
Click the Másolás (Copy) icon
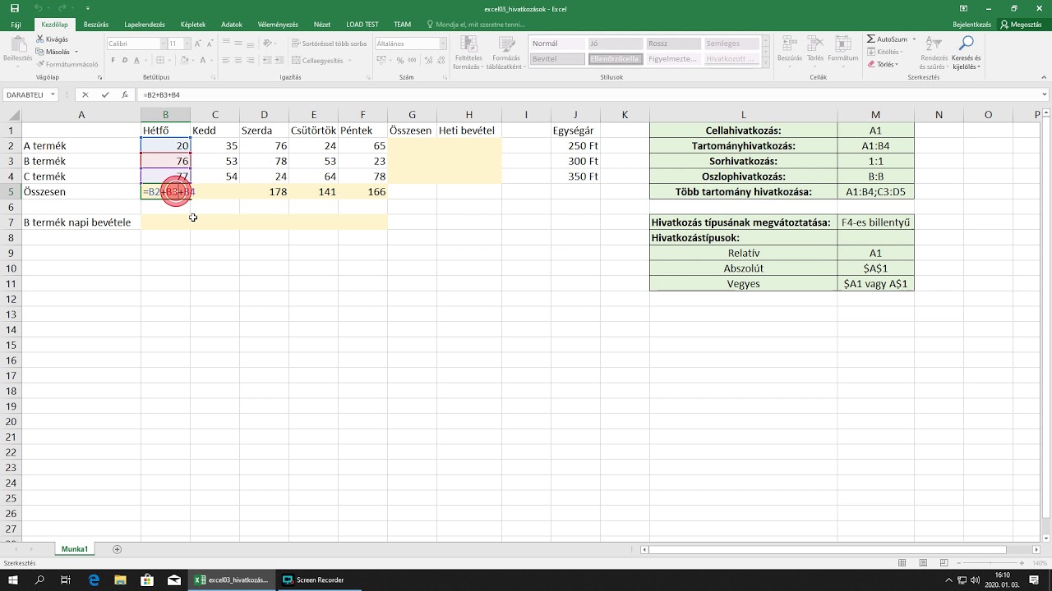pos(40,52)
